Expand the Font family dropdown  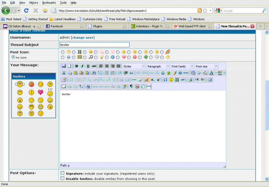[182, 66]
